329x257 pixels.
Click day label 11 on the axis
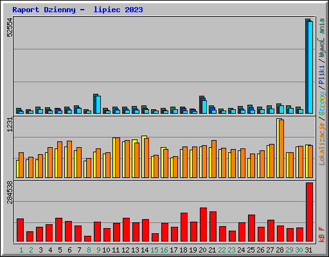click(116, 250)
